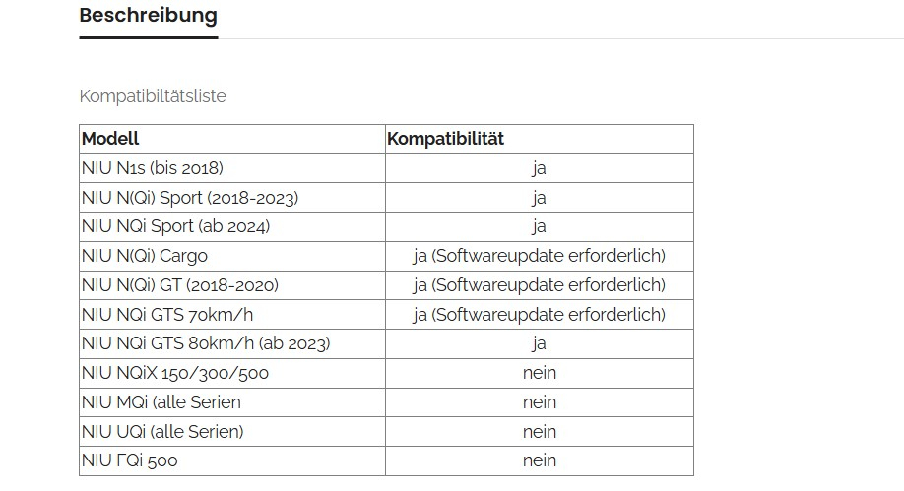This screenshot has width=904, height=491.
Task: Click the 'nein' value for NQiX 150/300/500
Action: click(539, 373)
